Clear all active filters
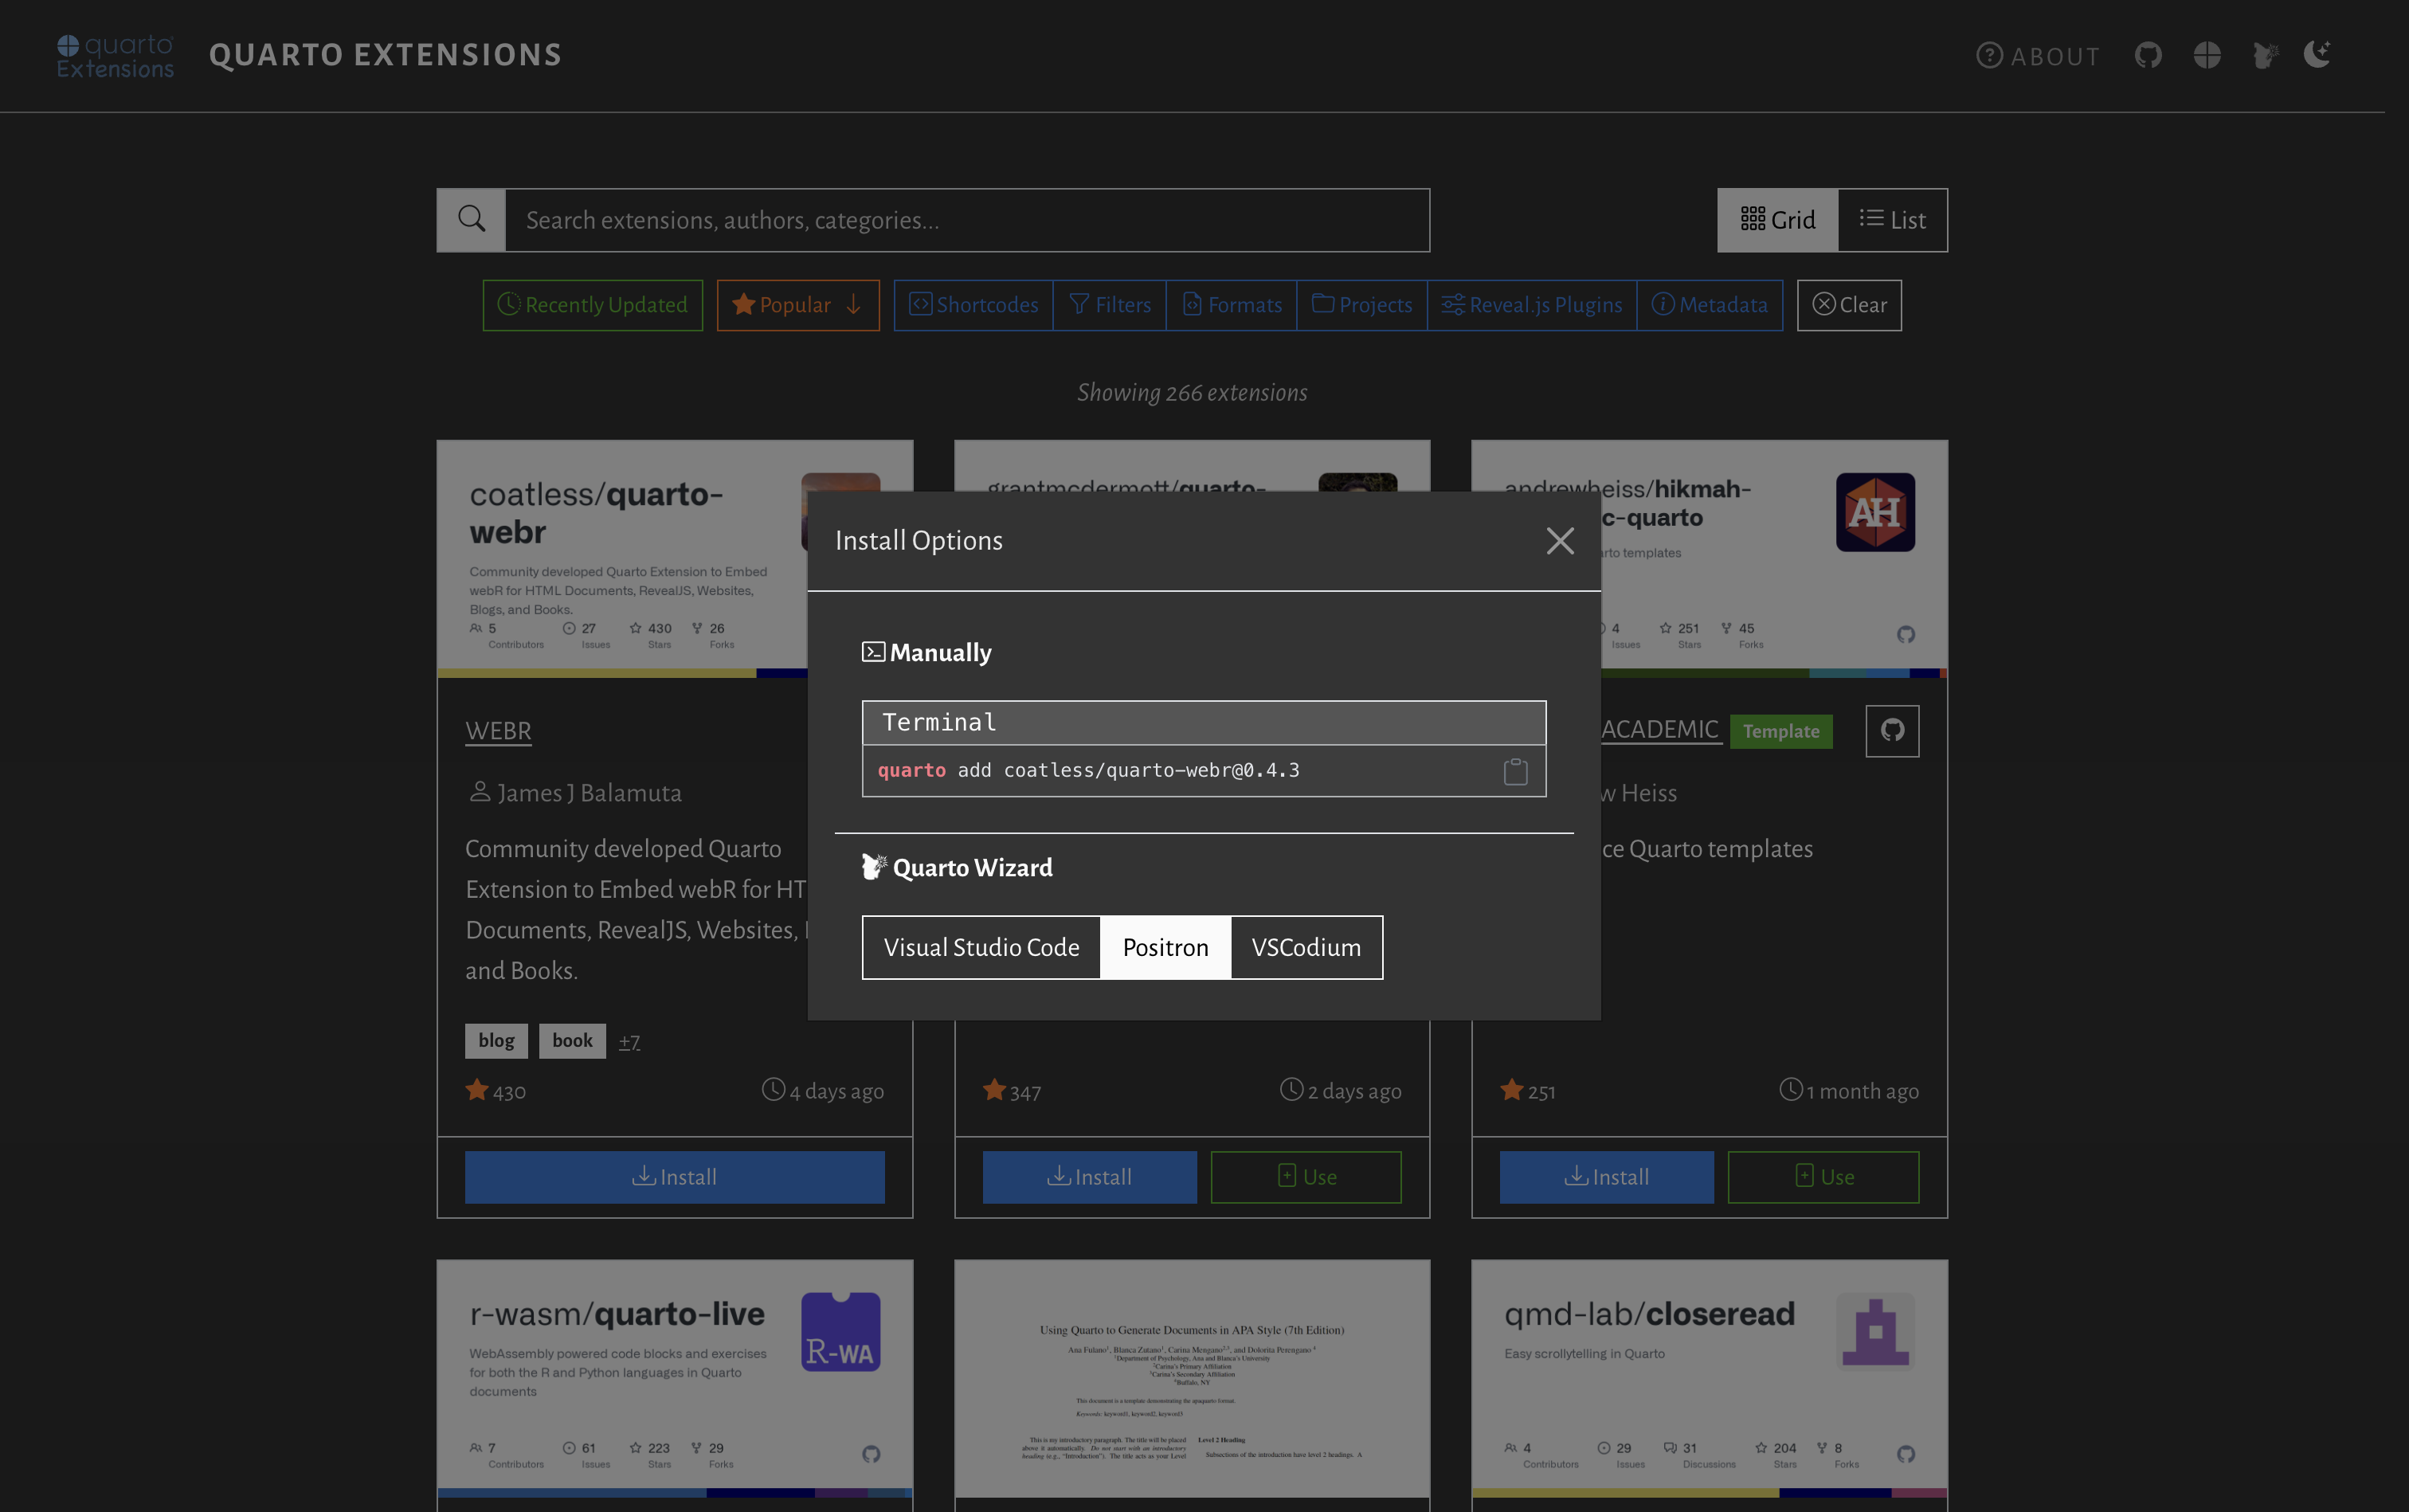Viewport: 2409px width, 1512px height. [1849, 305]
